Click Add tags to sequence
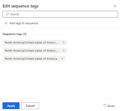Image resolution: width=123 pixels, height=111 pixels. [21, 23]
